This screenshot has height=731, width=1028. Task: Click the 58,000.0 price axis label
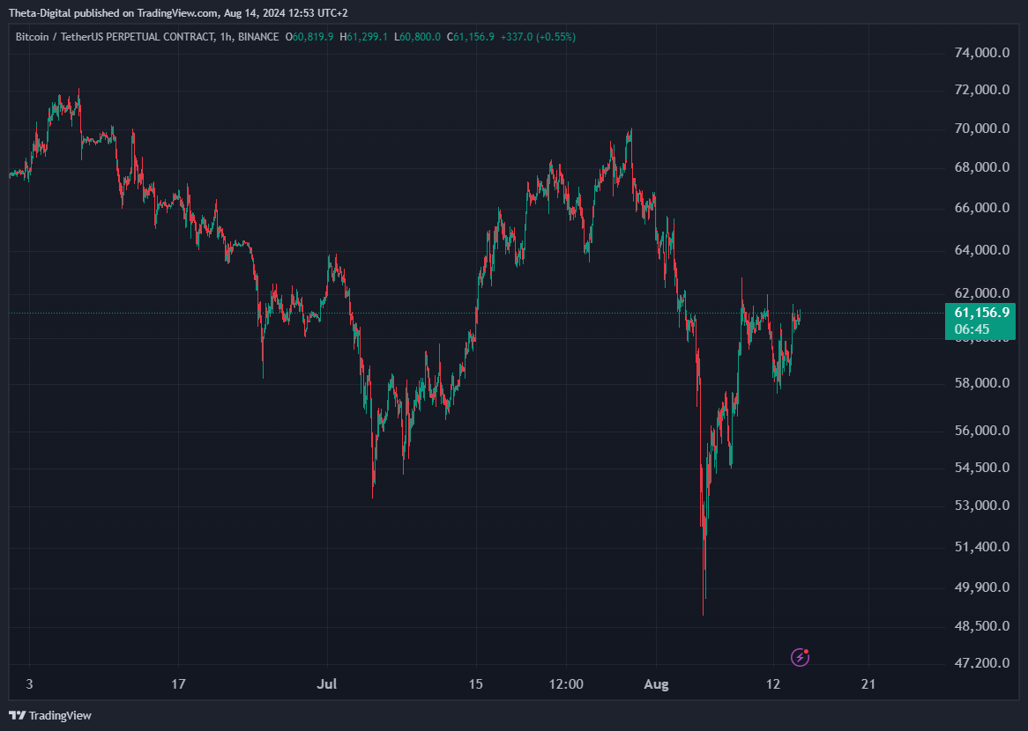(981, 382)
